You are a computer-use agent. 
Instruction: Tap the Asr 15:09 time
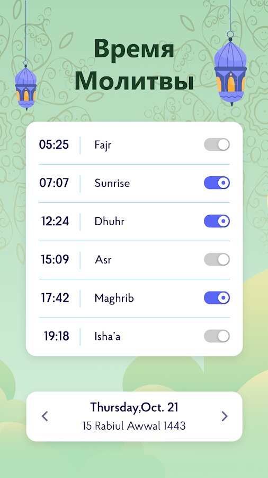[55, 260]
